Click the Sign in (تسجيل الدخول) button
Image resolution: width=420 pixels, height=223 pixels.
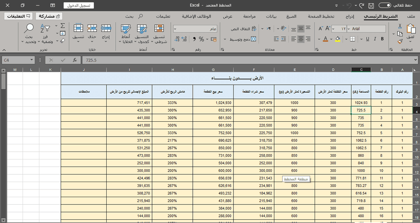click(79, 5)
